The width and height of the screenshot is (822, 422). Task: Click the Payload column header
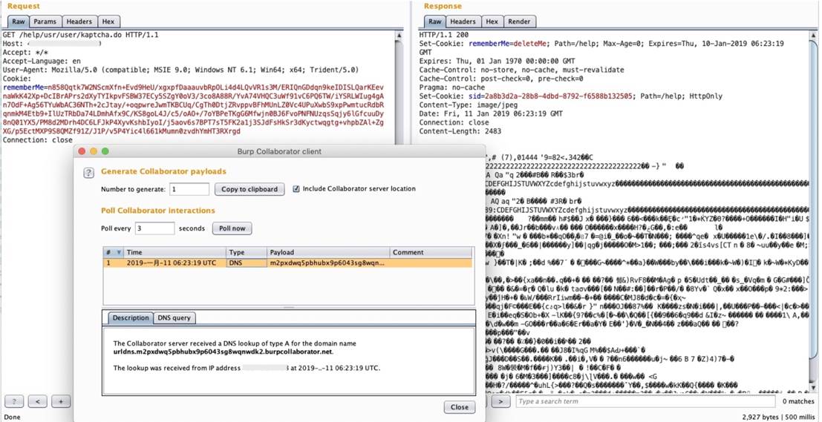pyautogui.click(x=328, y=252)
